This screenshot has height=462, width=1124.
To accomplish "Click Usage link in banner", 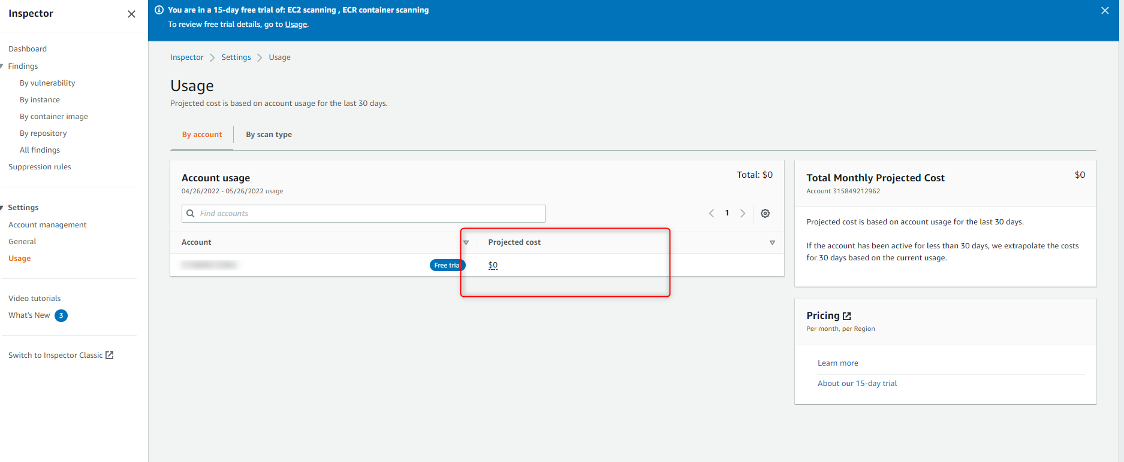I will click(x=296, y=25).
